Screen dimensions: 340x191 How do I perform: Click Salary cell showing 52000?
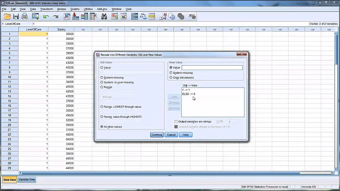[x=61, y=120]
